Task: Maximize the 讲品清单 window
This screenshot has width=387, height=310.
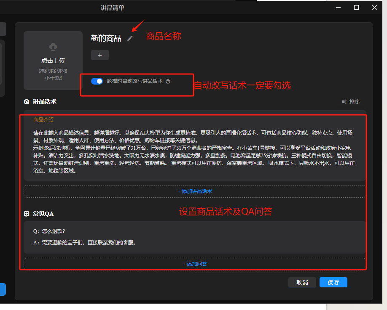Action: 356,8
